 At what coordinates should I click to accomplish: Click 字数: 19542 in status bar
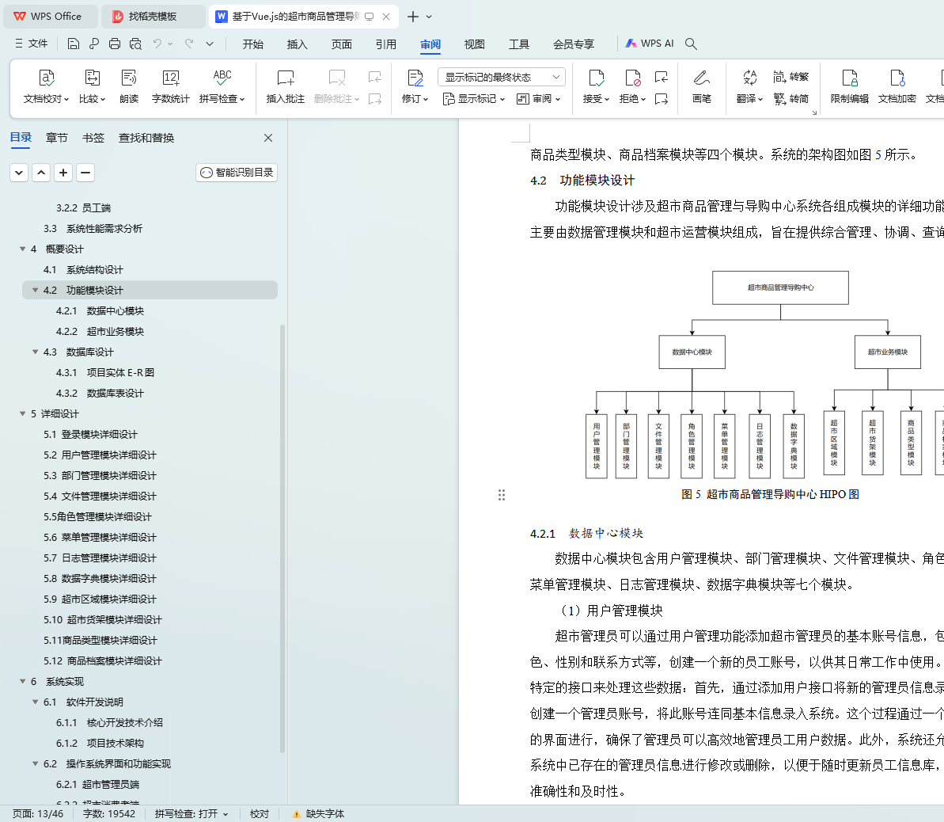coord(109,813)
